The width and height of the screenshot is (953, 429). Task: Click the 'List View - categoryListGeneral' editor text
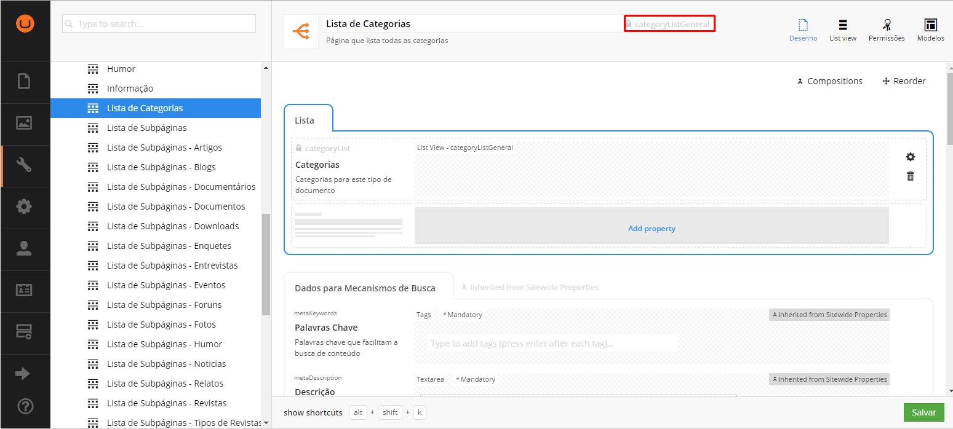465,148
